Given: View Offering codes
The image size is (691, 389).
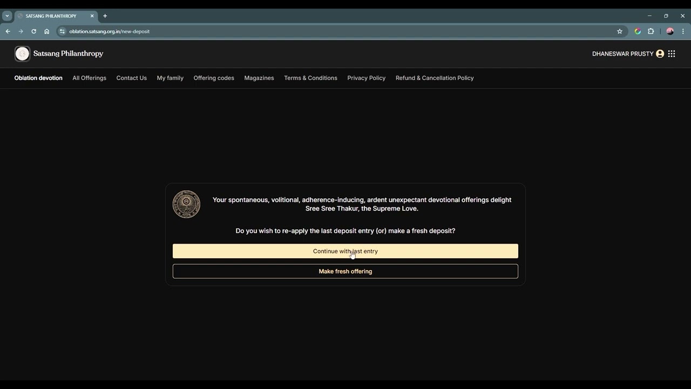Looking at the screenshot, I should point(214,78).
